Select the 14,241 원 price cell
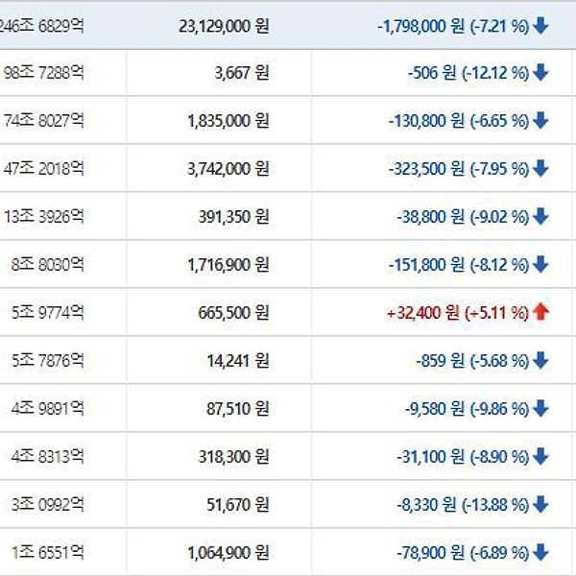The height and width of the screenshot is (576, 576). click(x=241, y=361)
